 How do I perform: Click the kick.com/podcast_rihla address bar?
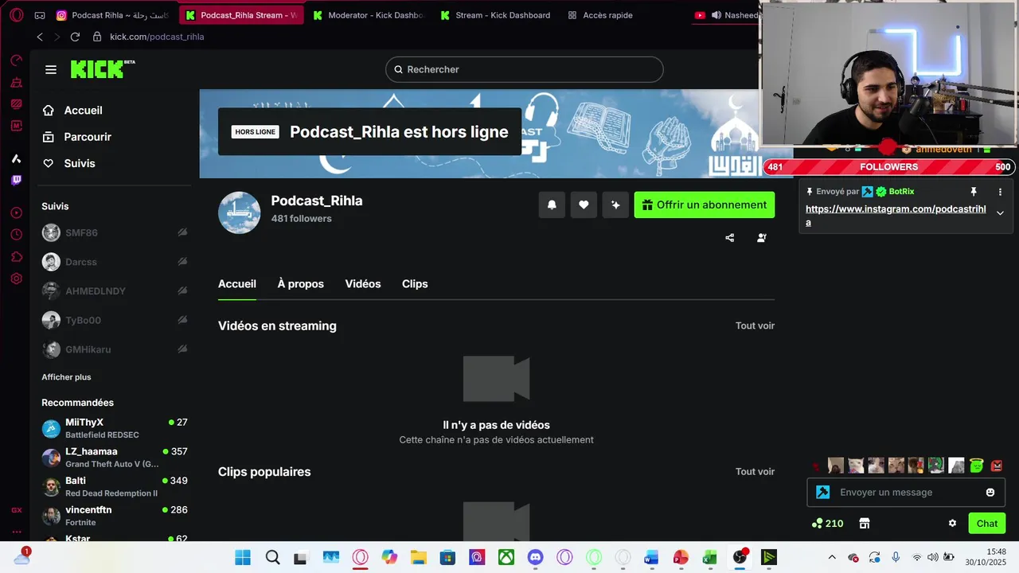pyautogui.click(x=157, y=37)
